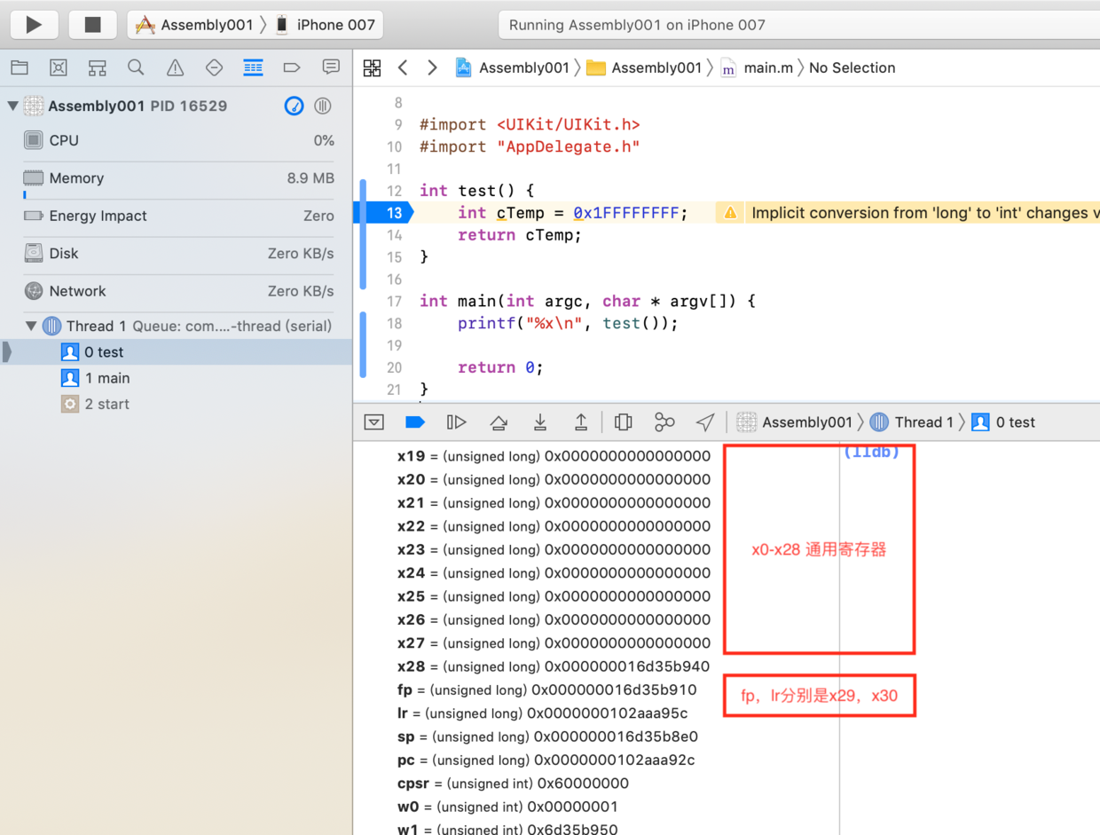Image resolution: width=1100 pixels, height=835 pixels.
Task: Click No Selection in jump bar
Action: coord(852,68)
